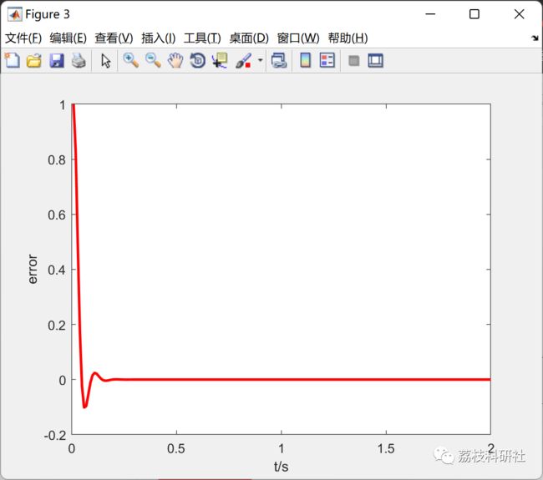
Task: Maximize the Figure 3 window
Action: (474, 14)
